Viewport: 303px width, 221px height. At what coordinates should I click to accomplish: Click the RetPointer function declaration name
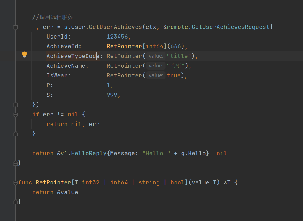(x=53, y=182)
